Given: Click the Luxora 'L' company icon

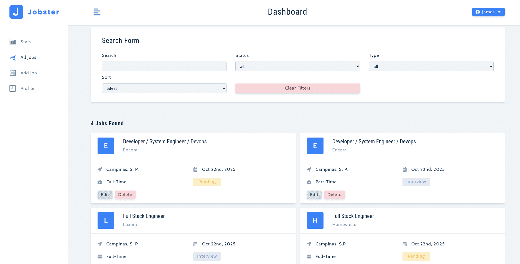Looking at the screenshot, I should [x=106, y=220].
